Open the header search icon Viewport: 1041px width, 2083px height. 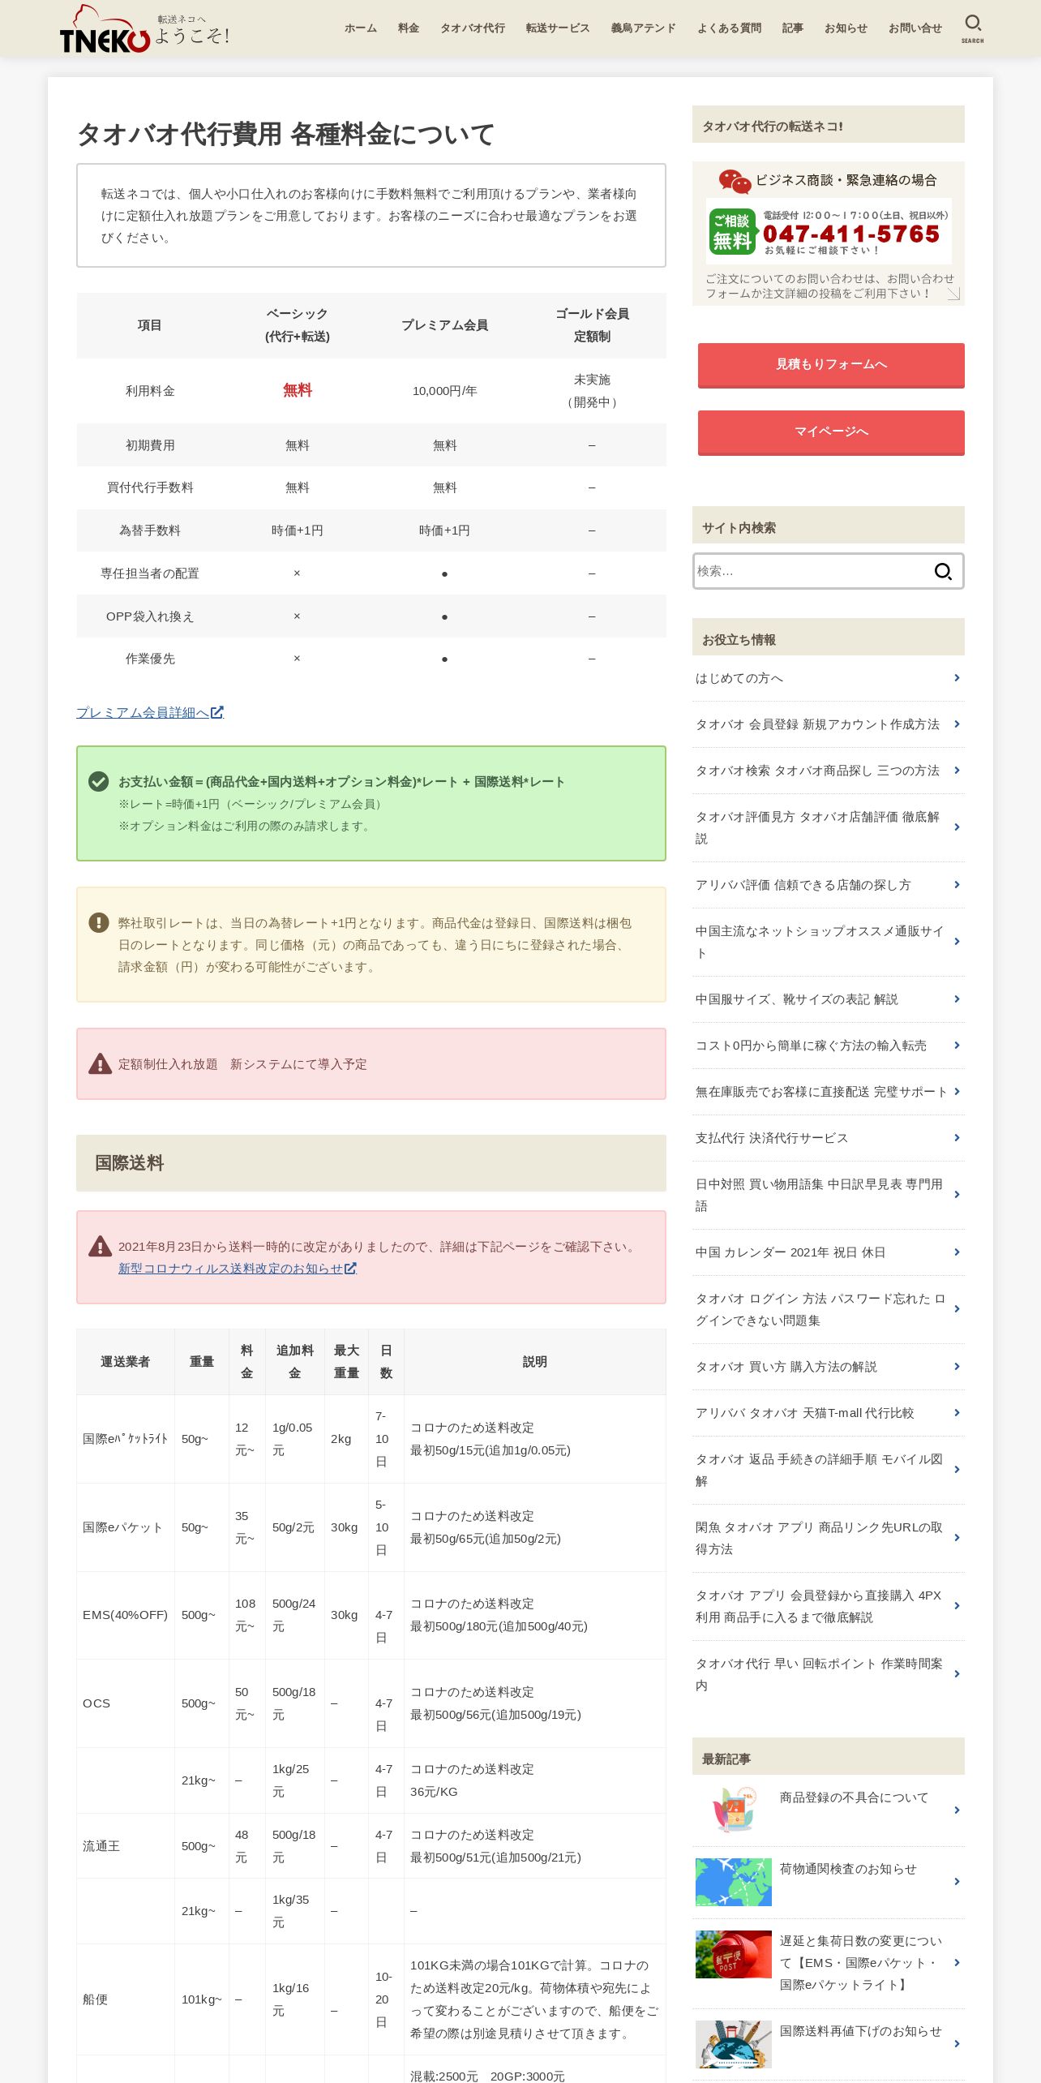click(x=972, y=28)
